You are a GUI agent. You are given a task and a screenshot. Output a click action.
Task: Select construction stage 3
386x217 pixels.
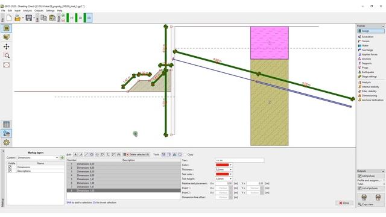pos(88,18)
